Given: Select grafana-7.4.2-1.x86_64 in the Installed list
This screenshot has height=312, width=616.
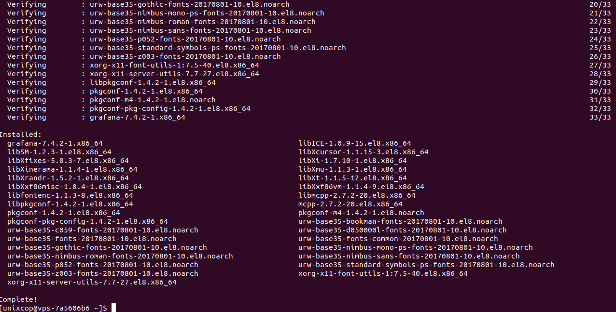Looking at the screenshot, I should [x=55, y=143].
